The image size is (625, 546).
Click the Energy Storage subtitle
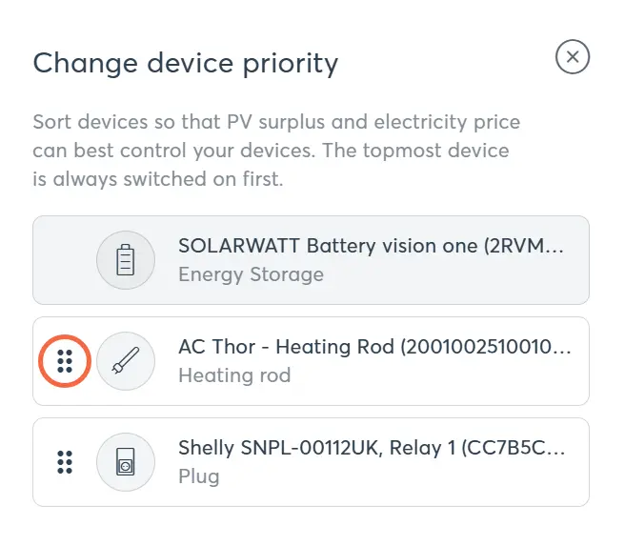tap(251, 274)
